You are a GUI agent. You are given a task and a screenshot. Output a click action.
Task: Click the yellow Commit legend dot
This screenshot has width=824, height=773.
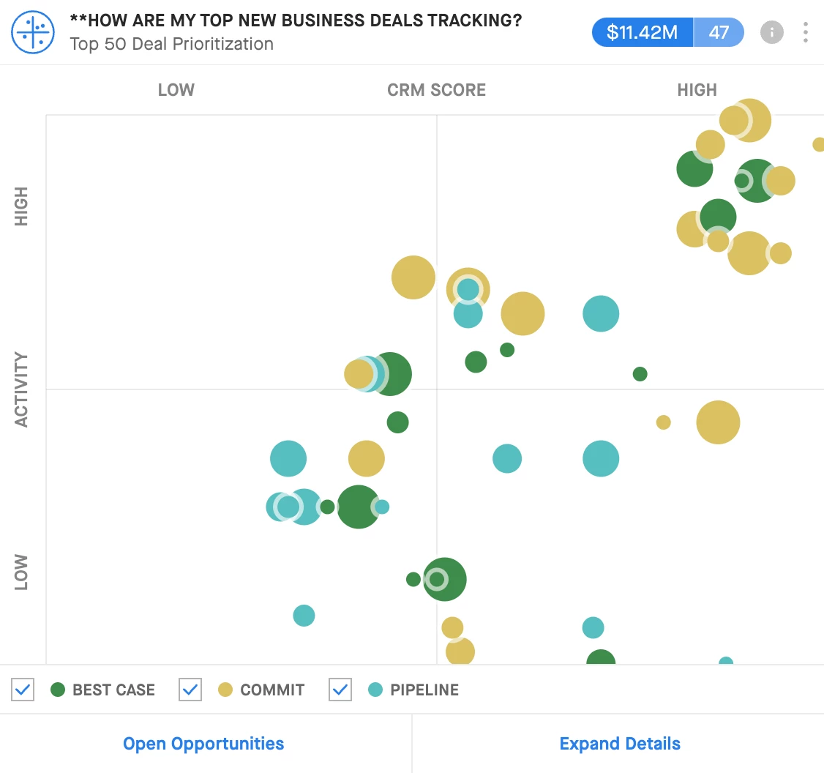(225, 690)
